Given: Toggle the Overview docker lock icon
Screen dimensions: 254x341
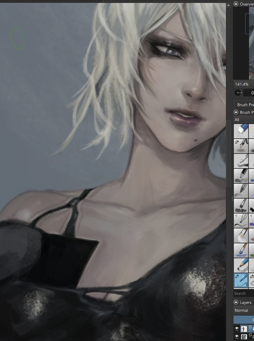Looking at the screenshot, I should click(236, 4).
